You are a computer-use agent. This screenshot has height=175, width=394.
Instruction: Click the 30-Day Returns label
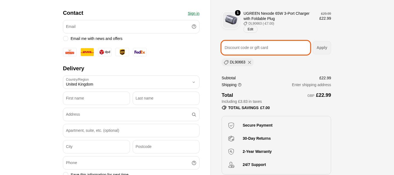[x=257, y=138]
